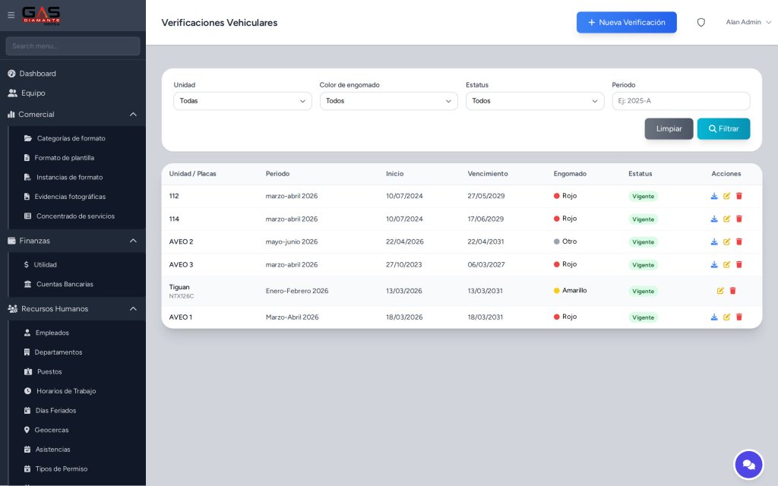The width and height of the screenshot is (778, 486).
Task: Click the Limpiar button
Action: (669, 128)
